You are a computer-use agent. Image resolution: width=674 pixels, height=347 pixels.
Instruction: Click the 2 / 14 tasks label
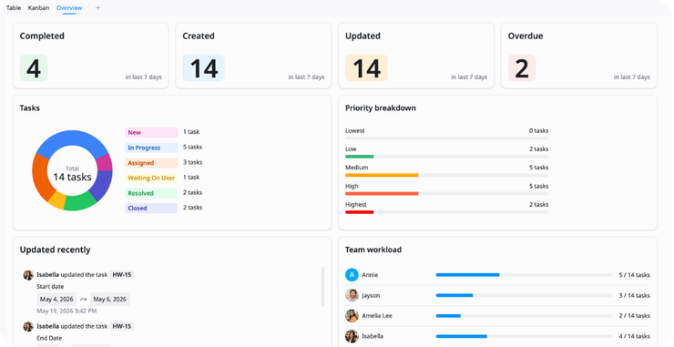point(635,316)
